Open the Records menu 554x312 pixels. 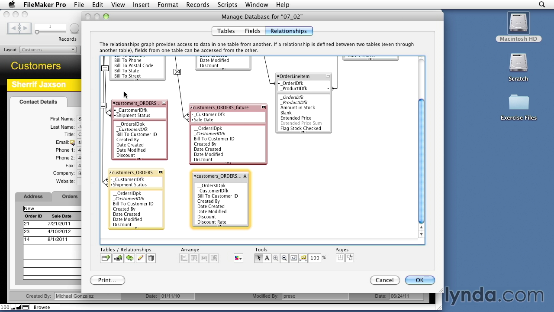(x=198, y=5)
